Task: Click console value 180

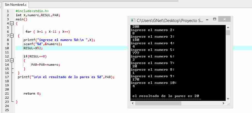Action: [x=136, y=40]
